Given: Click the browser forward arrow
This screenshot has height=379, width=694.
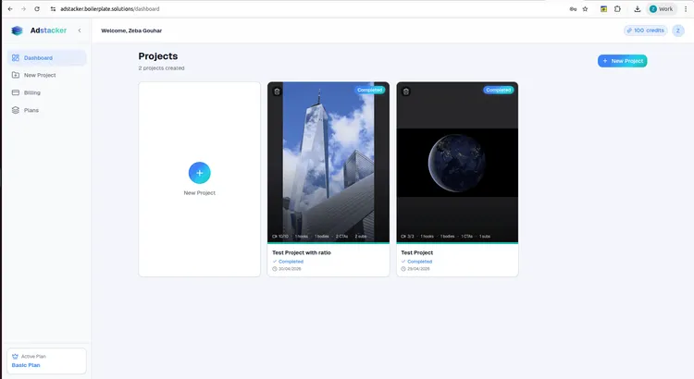Looking at the screenshot, I should pos(23,9).
